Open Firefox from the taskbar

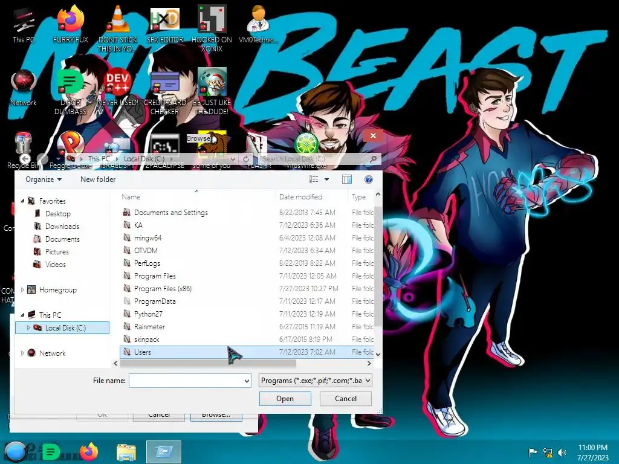[89, 452]
